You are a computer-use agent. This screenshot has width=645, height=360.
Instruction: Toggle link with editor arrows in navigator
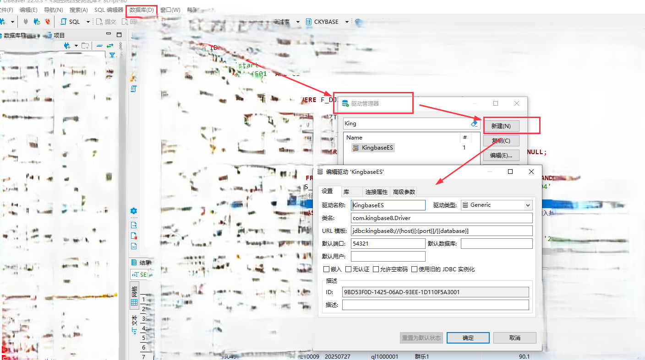click(x=110, y=46)
